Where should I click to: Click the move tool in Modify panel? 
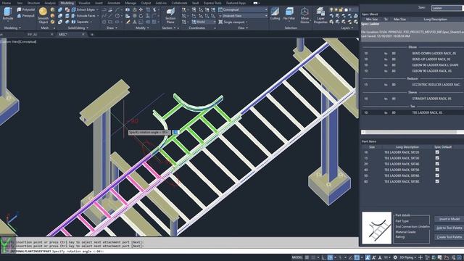tap(141, 9)
